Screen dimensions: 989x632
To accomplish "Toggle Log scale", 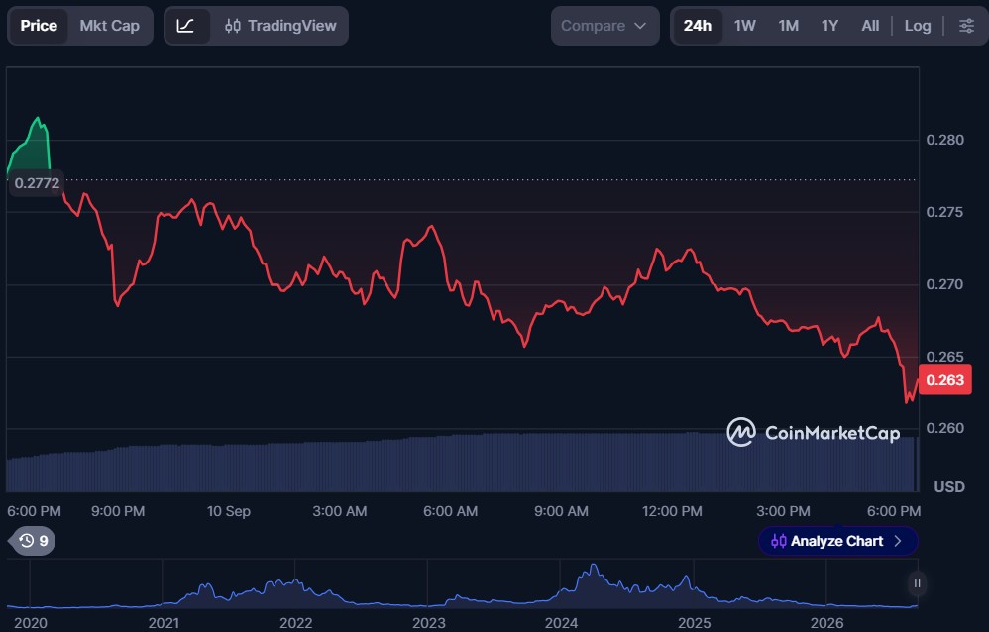I will coord(918,26).
